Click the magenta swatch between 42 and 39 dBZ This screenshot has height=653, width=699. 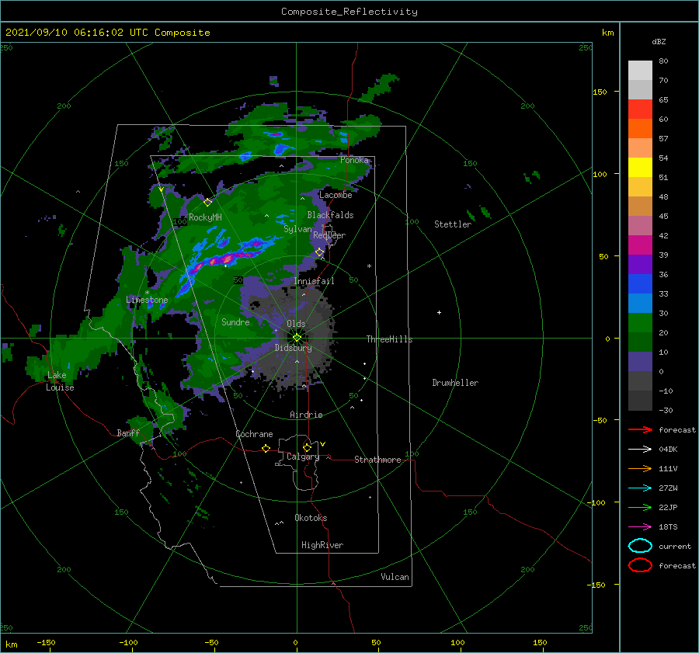[640, 245]
